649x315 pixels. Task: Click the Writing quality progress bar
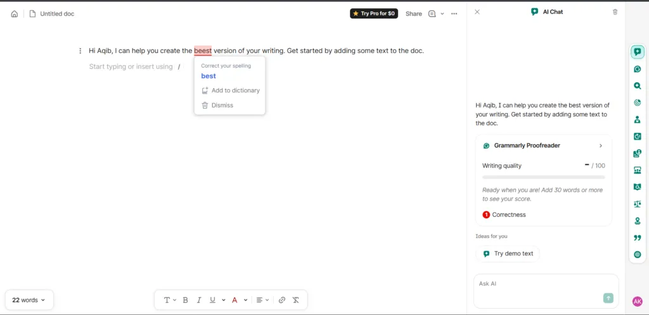click(543, 177)
